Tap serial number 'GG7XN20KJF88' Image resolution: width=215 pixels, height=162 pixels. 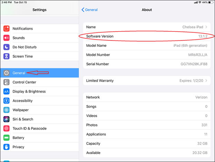pos(194,64)
